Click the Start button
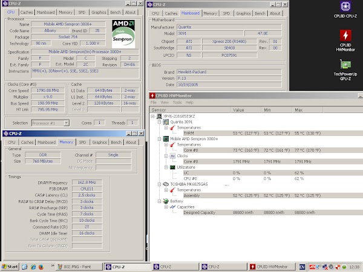 pos(10,267)
